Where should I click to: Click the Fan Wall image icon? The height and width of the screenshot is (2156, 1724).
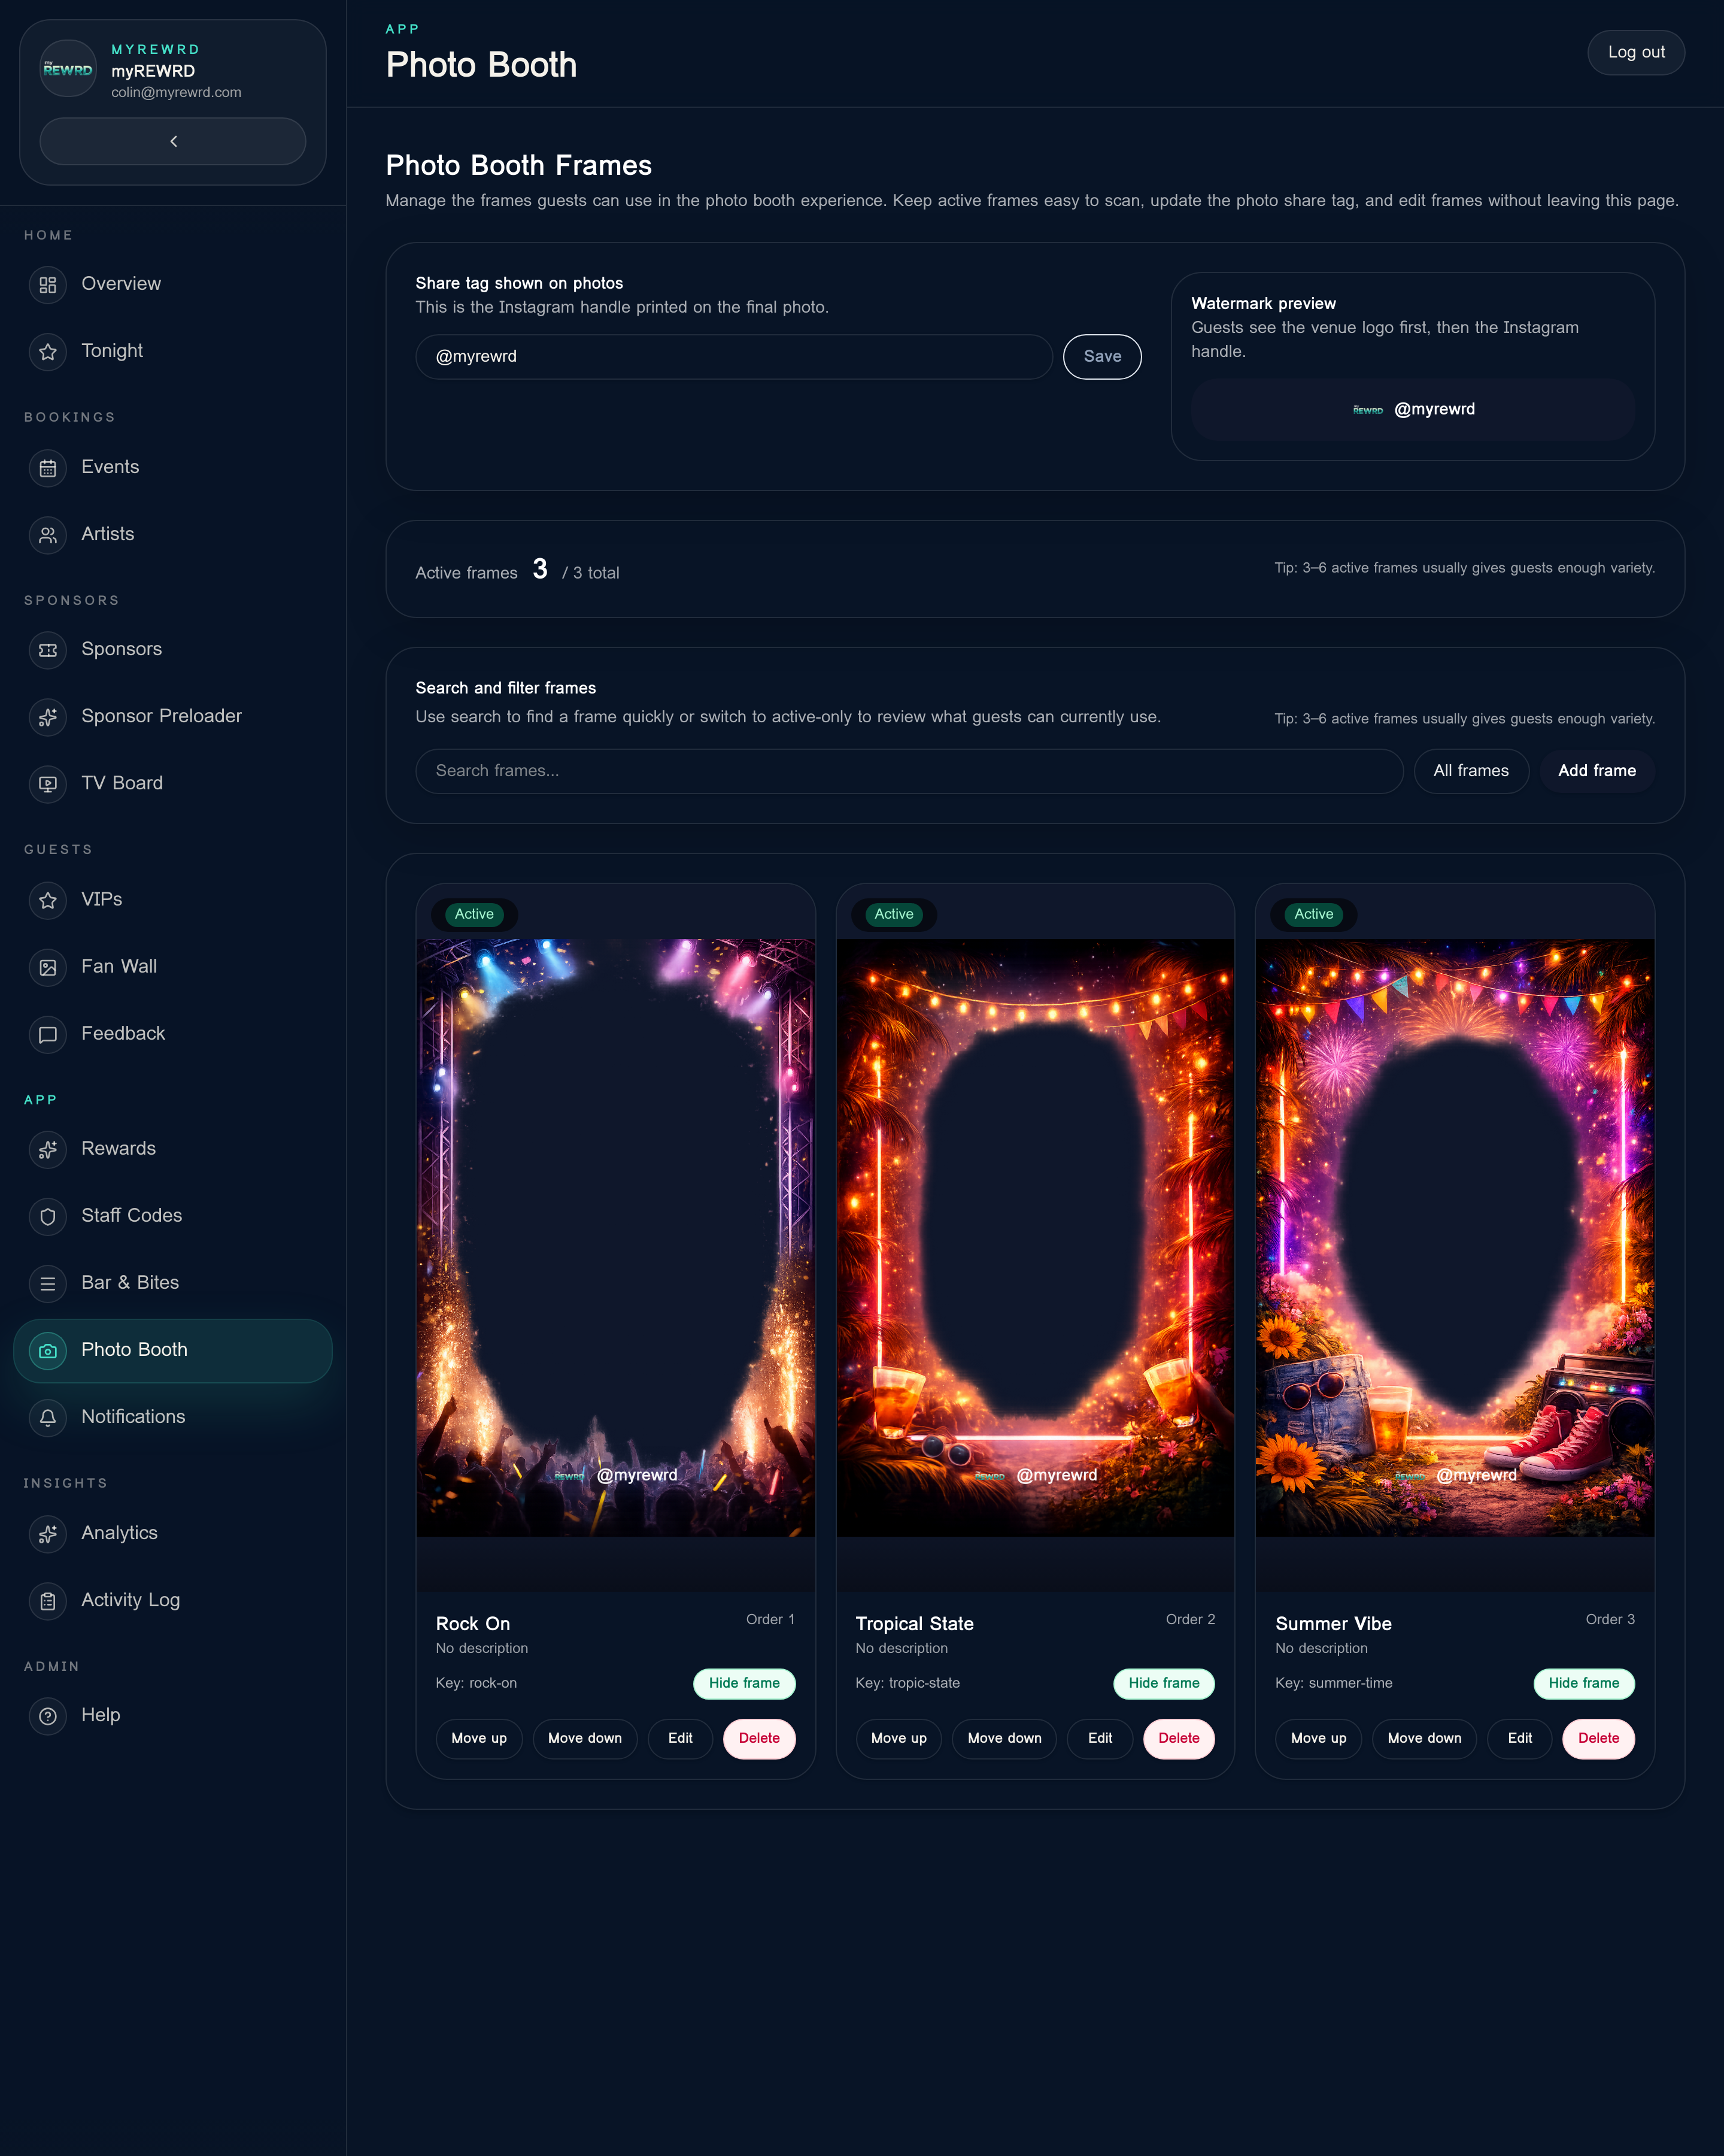pos(47,967)
